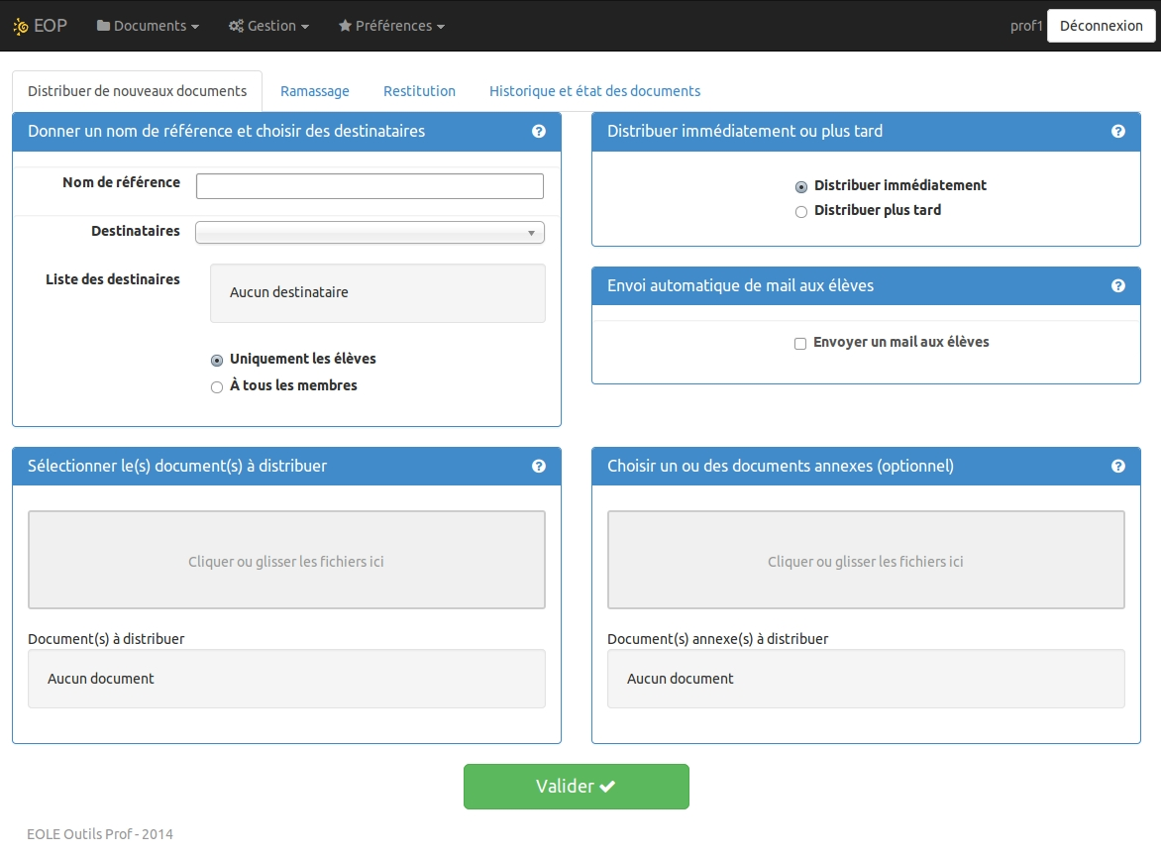1161x857 pixels.
Task: Click Aucun document under Document(s) annexe(s)
Action: tap(866, 680)
